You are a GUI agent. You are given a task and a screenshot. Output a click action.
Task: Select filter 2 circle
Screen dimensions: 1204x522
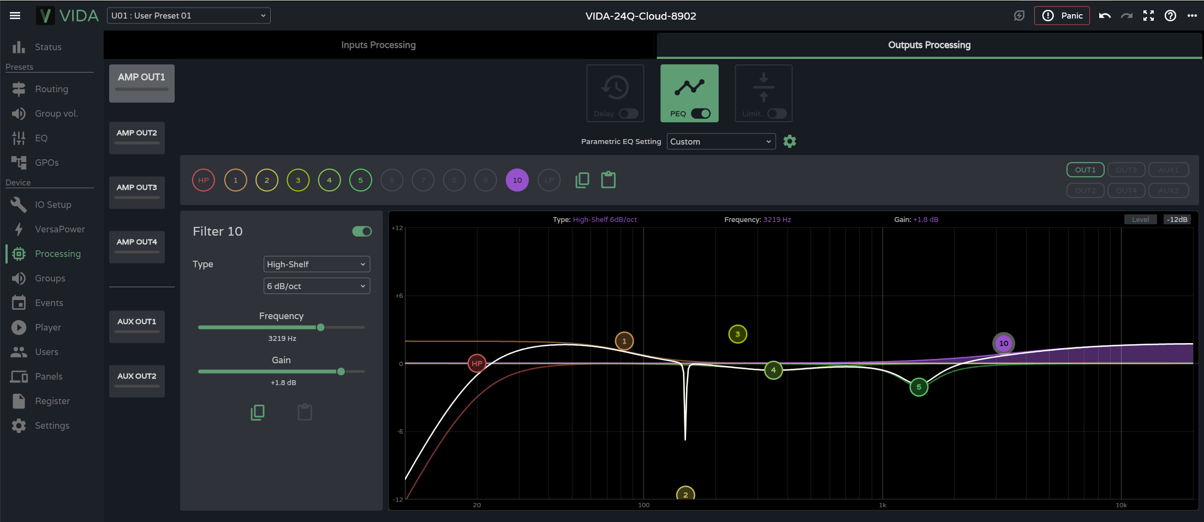click(267, 180)
